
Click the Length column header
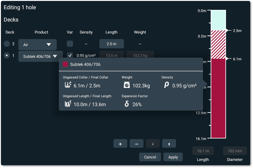pos(111,32)
